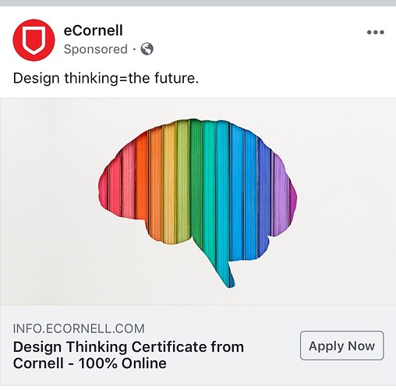Click the purple stripe of the brain
396x390 pixels.
(x=281, y=193)
